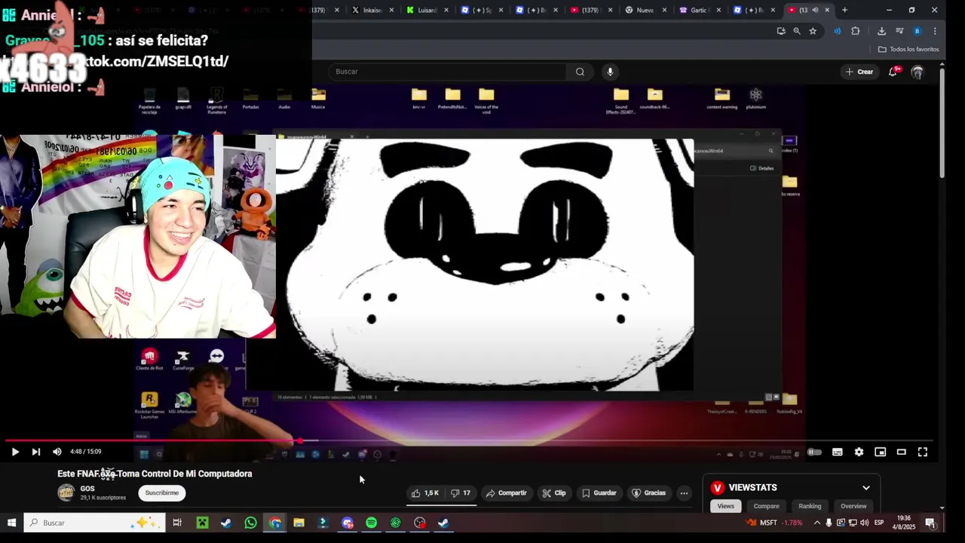Viewport: 965px width, 543px height.
Task: Open Chrome downloads icon
Action: [x=881, y=31]
